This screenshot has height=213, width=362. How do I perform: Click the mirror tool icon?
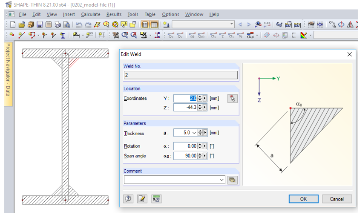pyautogui.click(x=350, y=24)
